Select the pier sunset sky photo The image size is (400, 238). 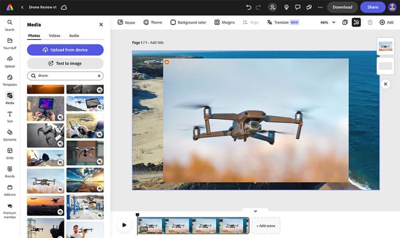click(85, 180)
